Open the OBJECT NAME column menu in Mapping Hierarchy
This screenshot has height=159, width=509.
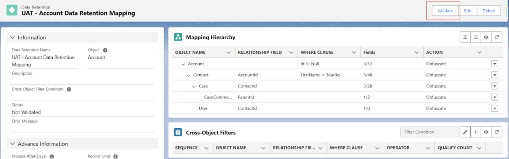click(x=228, y=53)
